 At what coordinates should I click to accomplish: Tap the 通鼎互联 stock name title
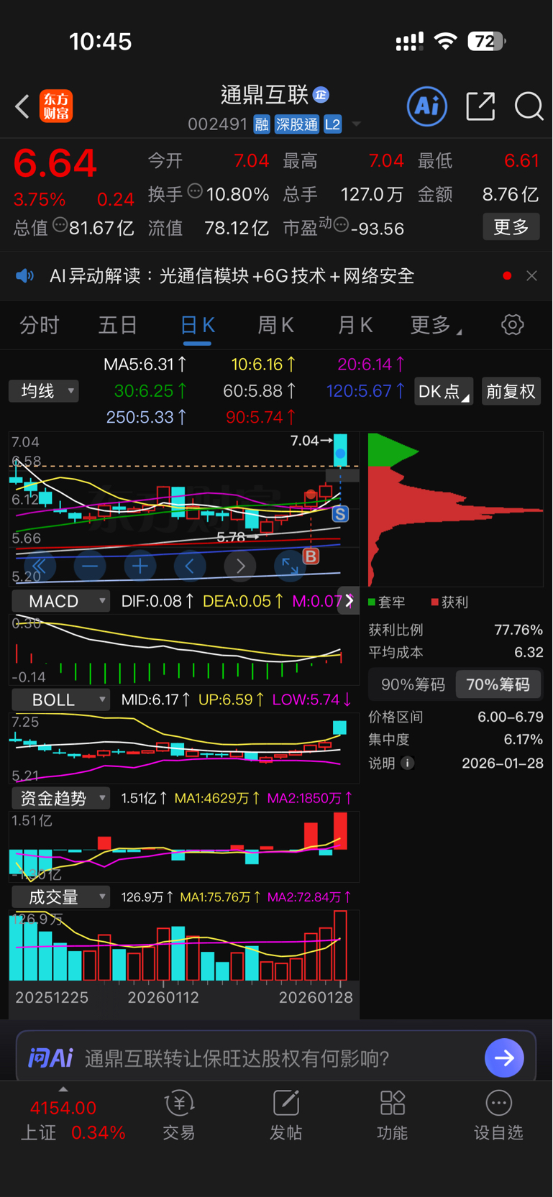[x=265, y=94]
